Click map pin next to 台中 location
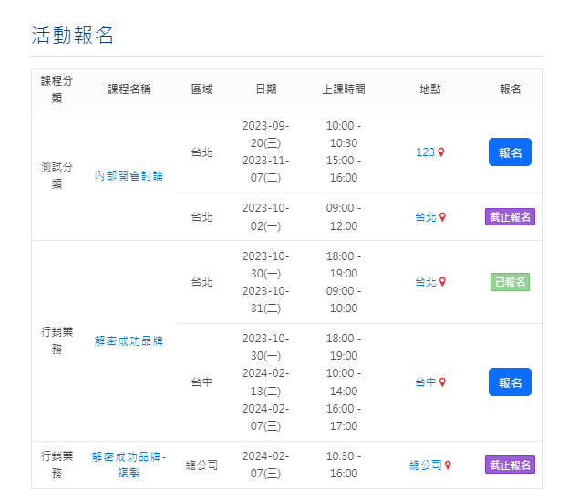Image resolution: width=568 pixels, height=502 pixels. (443, 382)
